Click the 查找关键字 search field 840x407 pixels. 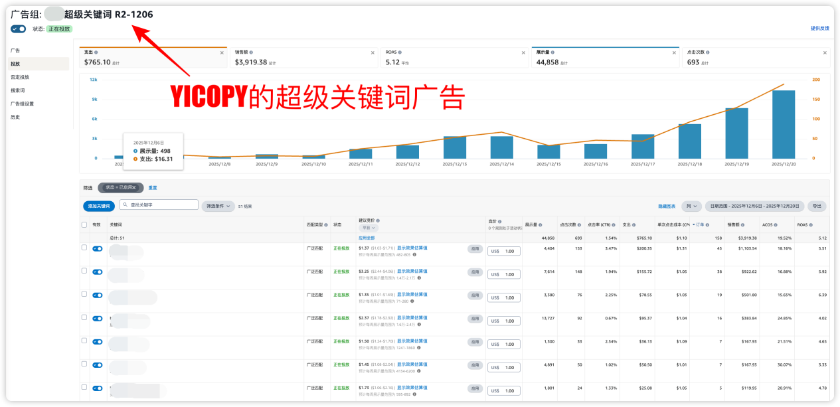(x=159, y=205)
